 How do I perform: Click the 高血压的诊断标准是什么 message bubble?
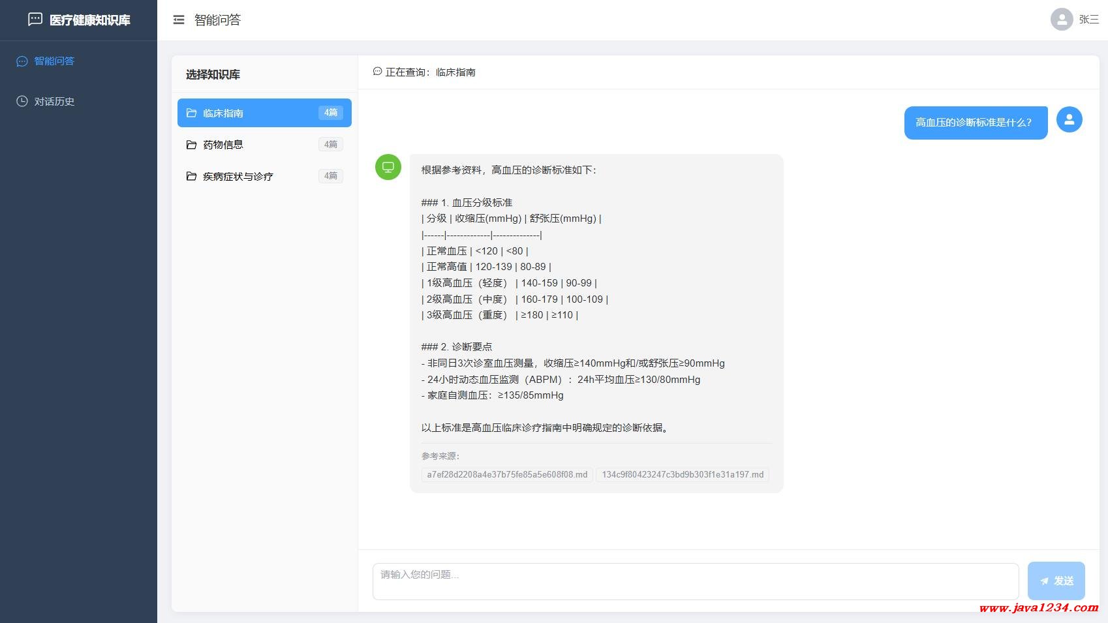[x=975, y=123]
